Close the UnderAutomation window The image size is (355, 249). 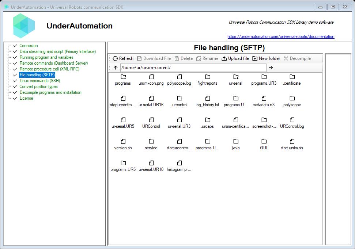[345, 7]
